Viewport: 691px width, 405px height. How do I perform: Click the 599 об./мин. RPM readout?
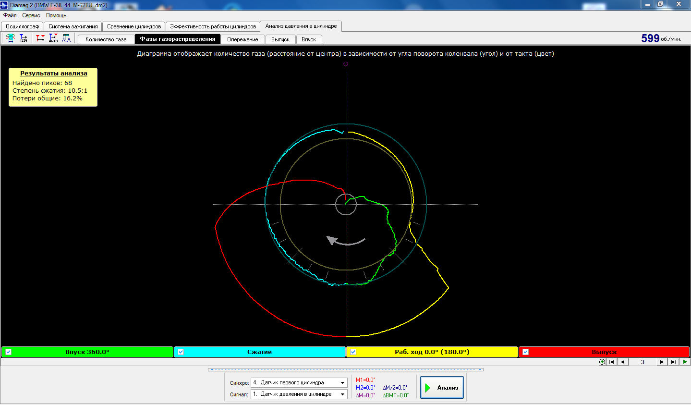pyautogui.click(x=661, y=38)
